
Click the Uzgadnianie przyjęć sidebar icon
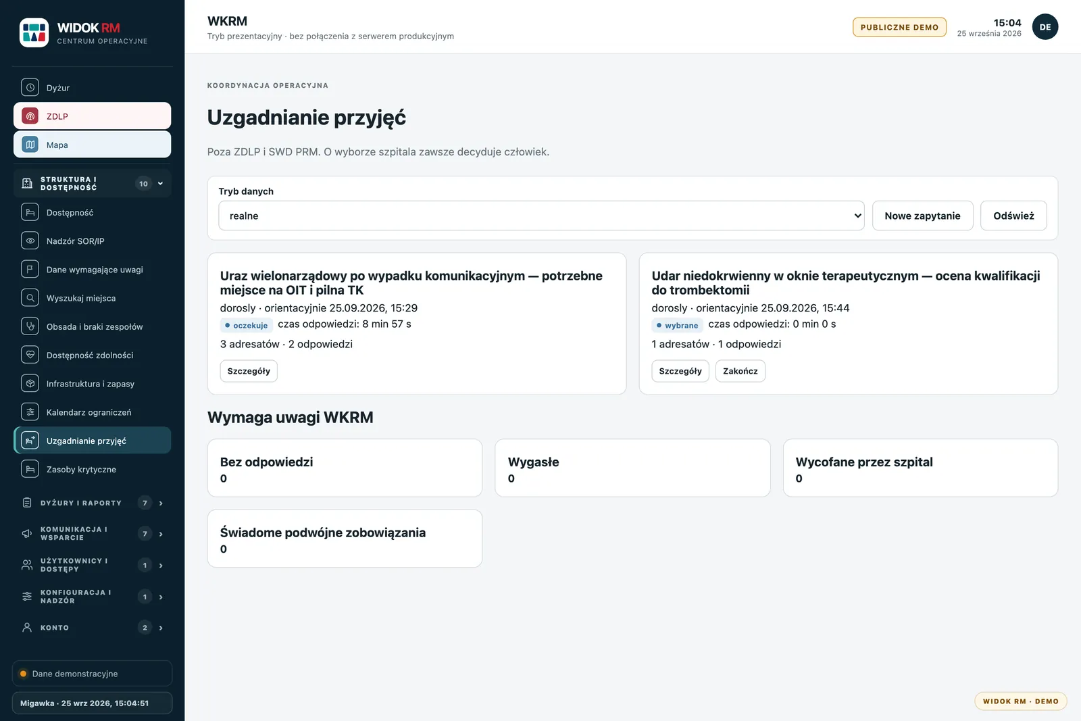(30, 441)
